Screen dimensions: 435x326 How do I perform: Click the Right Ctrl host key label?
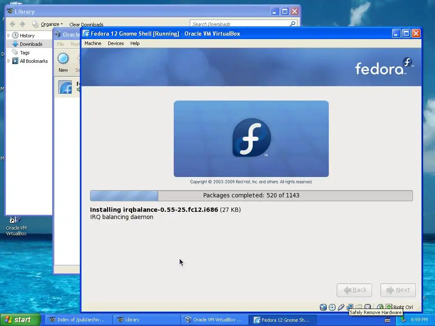(x=403, y=307)
